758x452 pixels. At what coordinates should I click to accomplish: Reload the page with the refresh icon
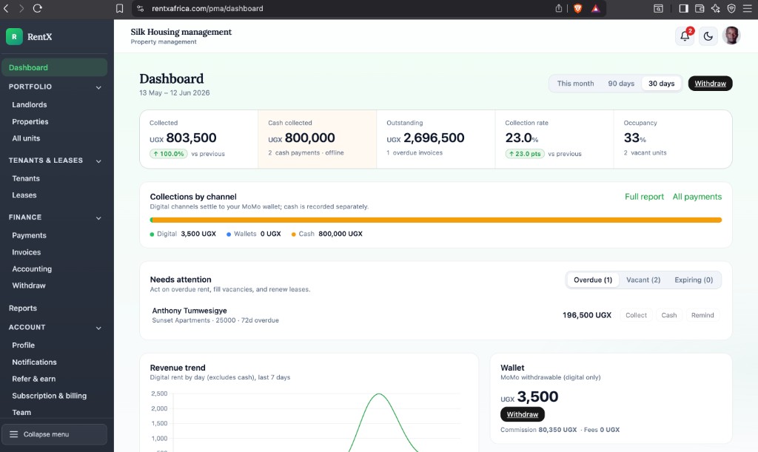(x=37, y=8)
